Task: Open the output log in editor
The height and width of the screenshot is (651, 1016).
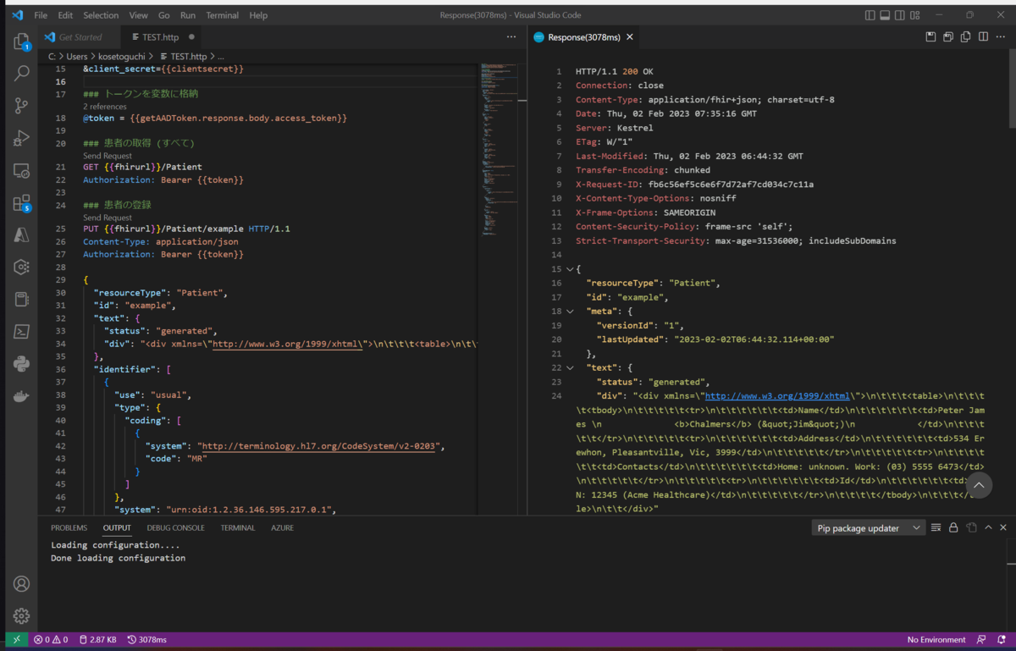Action: click(x=971, y=527)
